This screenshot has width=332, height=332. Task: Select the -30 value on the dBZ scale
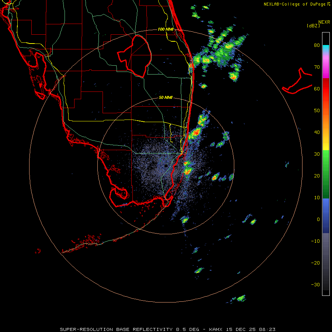point(315,284)
